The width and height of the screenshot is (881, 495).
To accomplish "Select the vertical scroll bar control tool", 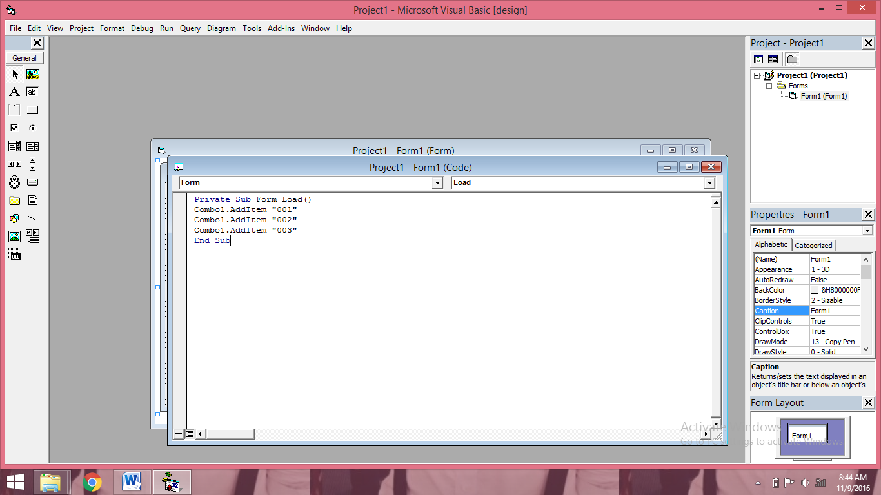I will (33, 164).
